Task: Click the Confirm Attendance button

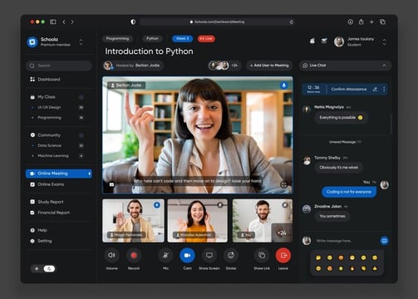Action: click(349, 89)
